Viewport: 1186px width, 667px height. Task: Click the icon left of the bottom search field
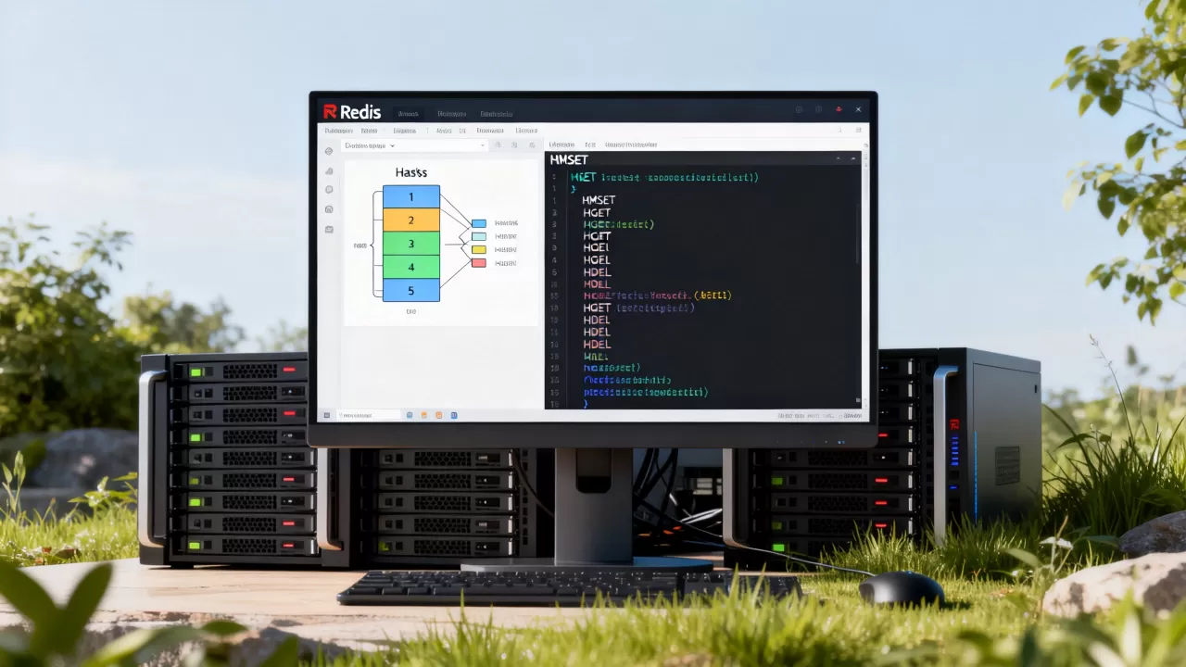[327, 415]
